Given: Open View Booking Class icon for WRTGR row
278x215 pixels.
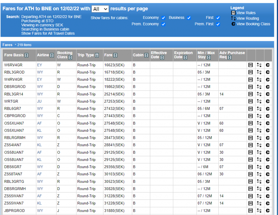Looking at the screenshot, I should (267, 101).
